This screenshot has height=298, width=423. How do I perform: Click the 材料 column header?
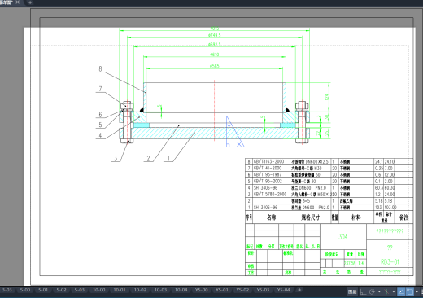[356, 217]
